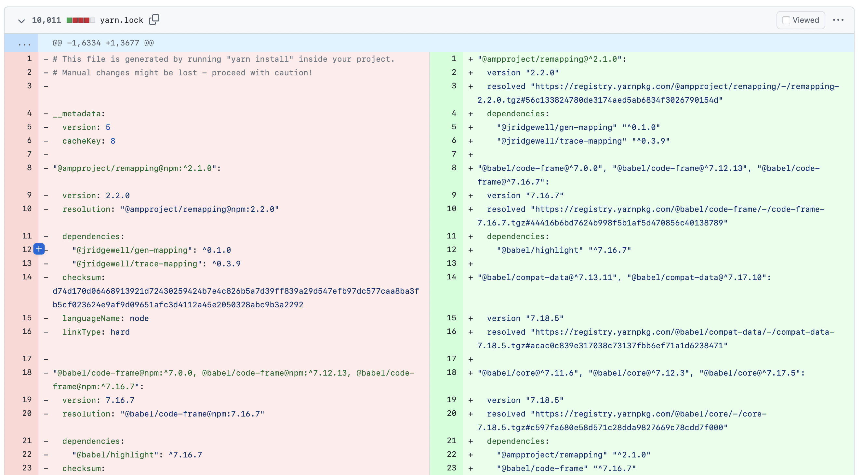Viewport: 863px width, 475px height.
Task: Click the removed "linkType: hard" line
Action: tap(96, 332)
